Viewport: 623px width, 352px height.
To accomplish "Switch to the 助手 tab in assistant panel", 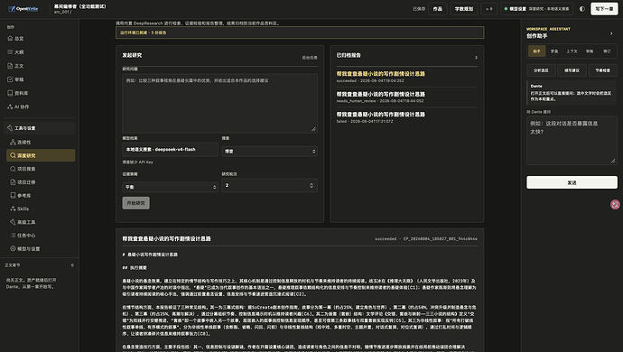I will (536, 51).
